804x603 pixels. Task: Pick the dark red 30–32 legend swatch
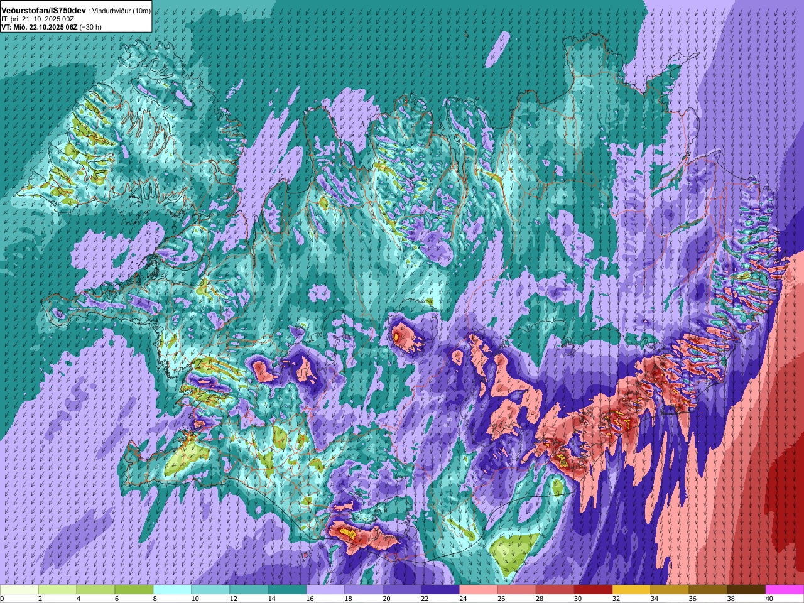(x=594, y=590)
